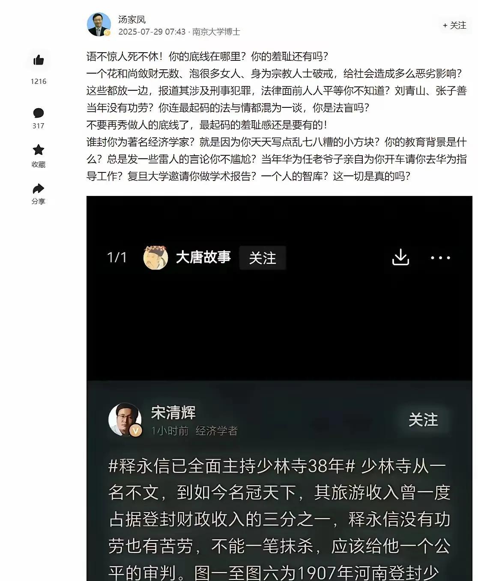Open 大唐故事 account name

point(203,257)
